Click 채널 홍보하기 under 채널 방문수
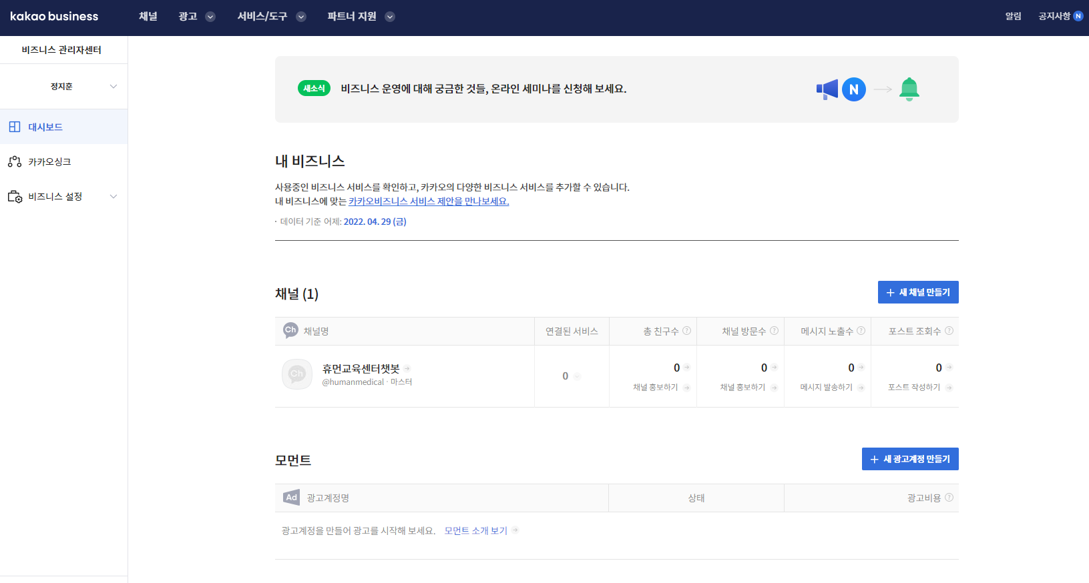The width and height of the screenshot is (1089, 583). coord(742,388)
